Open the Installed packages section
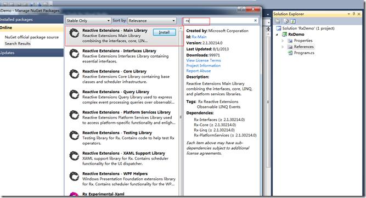 tap(32, 20)
